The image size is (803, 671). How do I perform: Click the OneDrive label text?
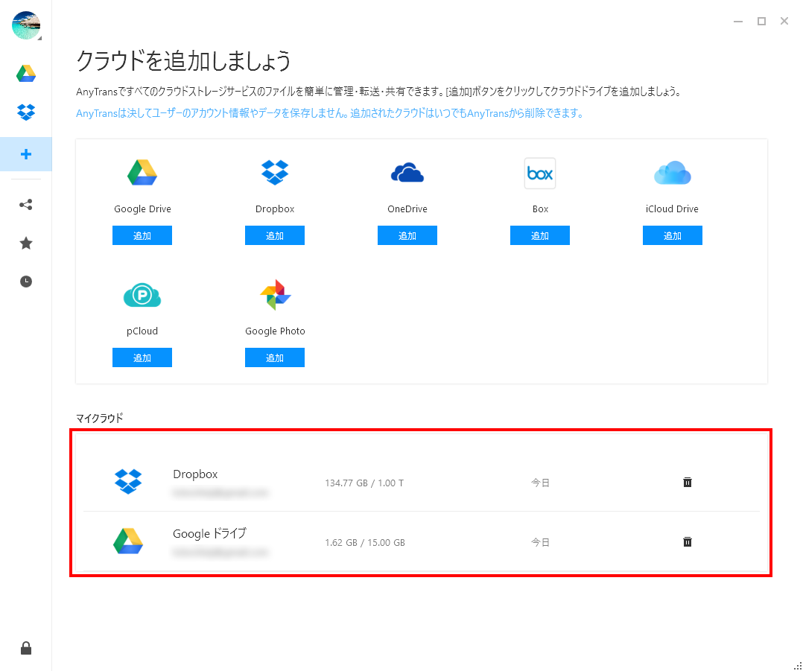pyautogui.click(x=407, y=209)
